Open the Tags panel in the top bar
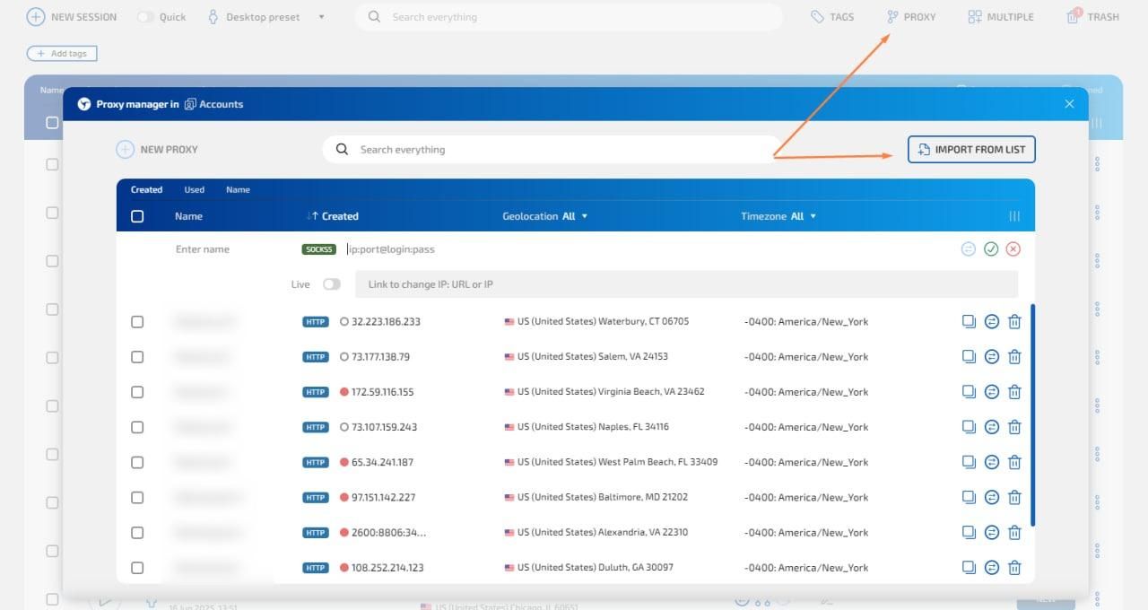The height and width of the screenshot is (610, 1148). coord(831,16)
